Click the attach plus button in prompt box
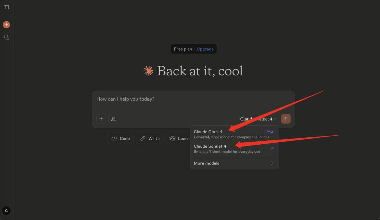This screenshot has width=380, height=220. point(101,119)
